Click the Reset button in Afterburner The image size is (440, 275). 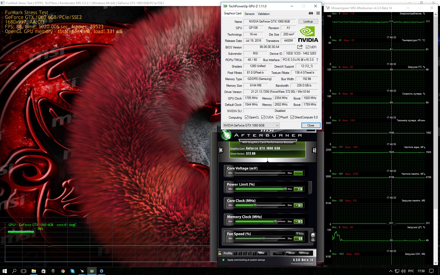pos(291,253)
